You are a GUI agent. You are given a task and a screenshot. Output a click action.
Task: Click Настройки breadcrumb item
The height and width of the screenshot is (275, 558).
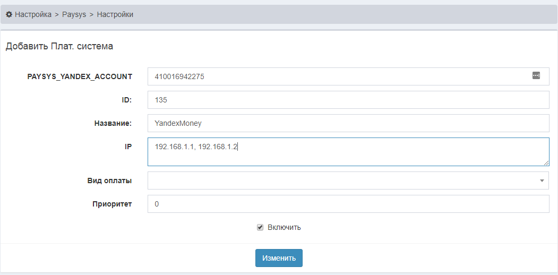[115, 14]
